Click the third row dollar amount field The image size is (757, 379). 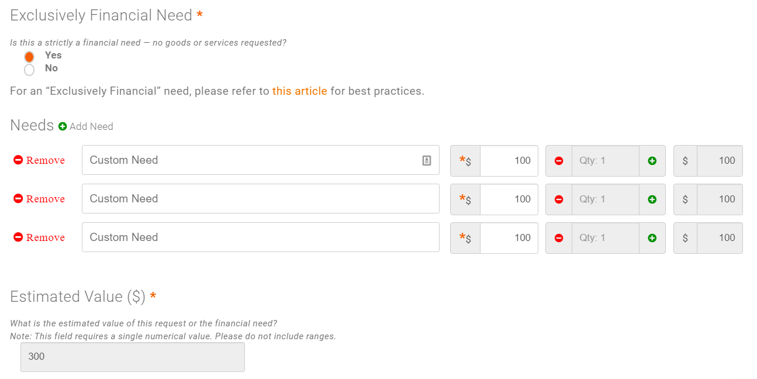(509, 238)
